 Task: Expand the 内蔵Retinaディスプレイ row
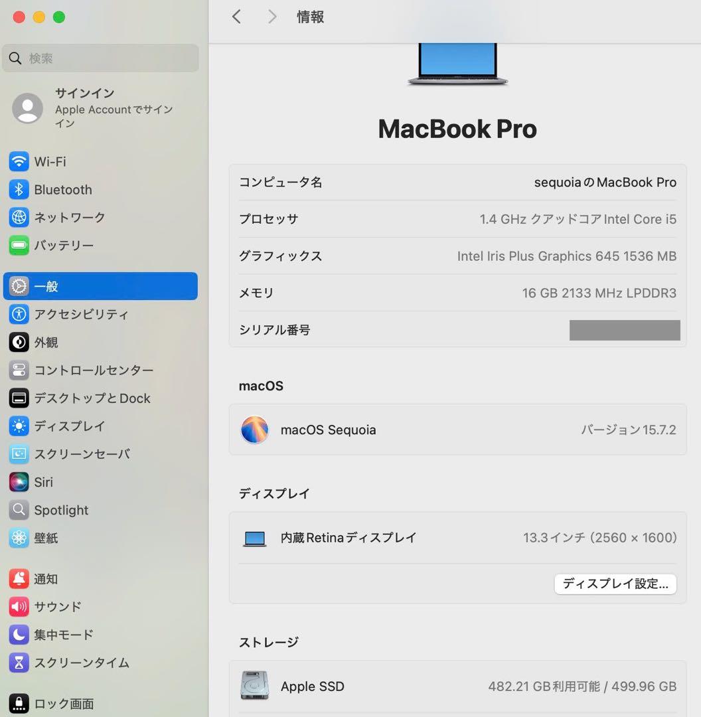click(457, 538)
